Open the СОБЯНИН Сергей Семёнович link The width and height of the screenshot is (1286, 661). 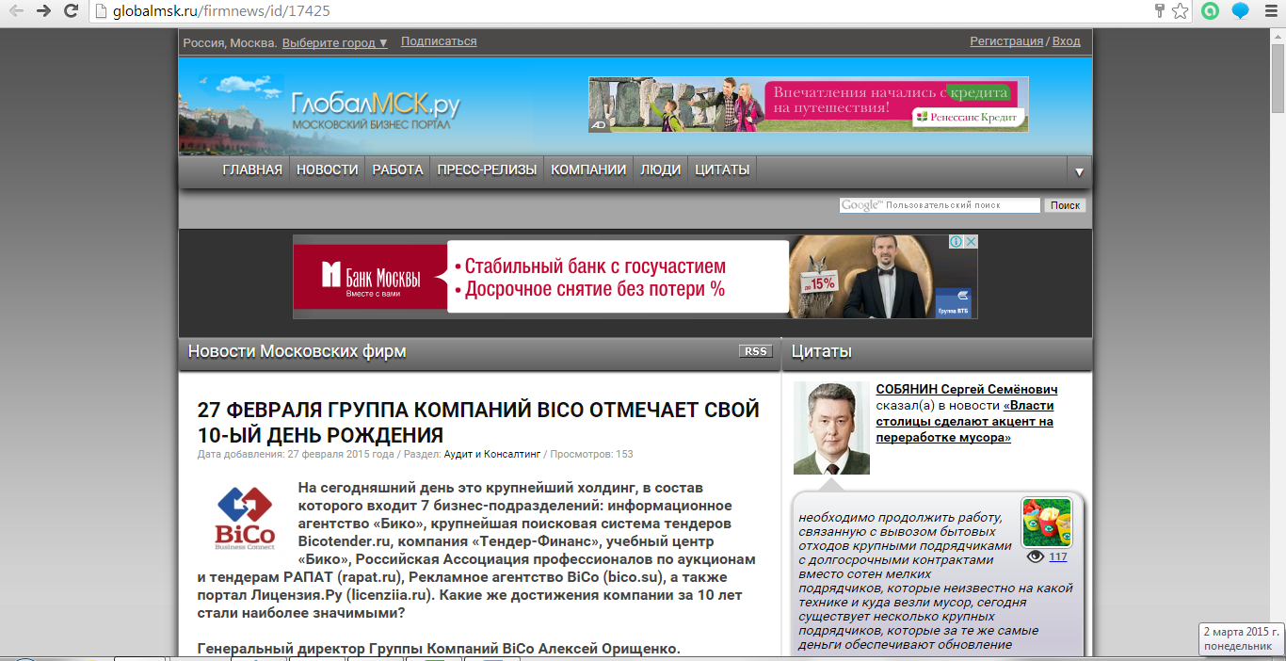pos(967,390)
